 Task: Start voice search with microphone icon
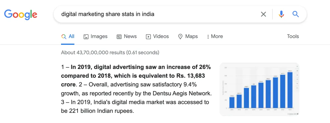(x=281, y=14)
